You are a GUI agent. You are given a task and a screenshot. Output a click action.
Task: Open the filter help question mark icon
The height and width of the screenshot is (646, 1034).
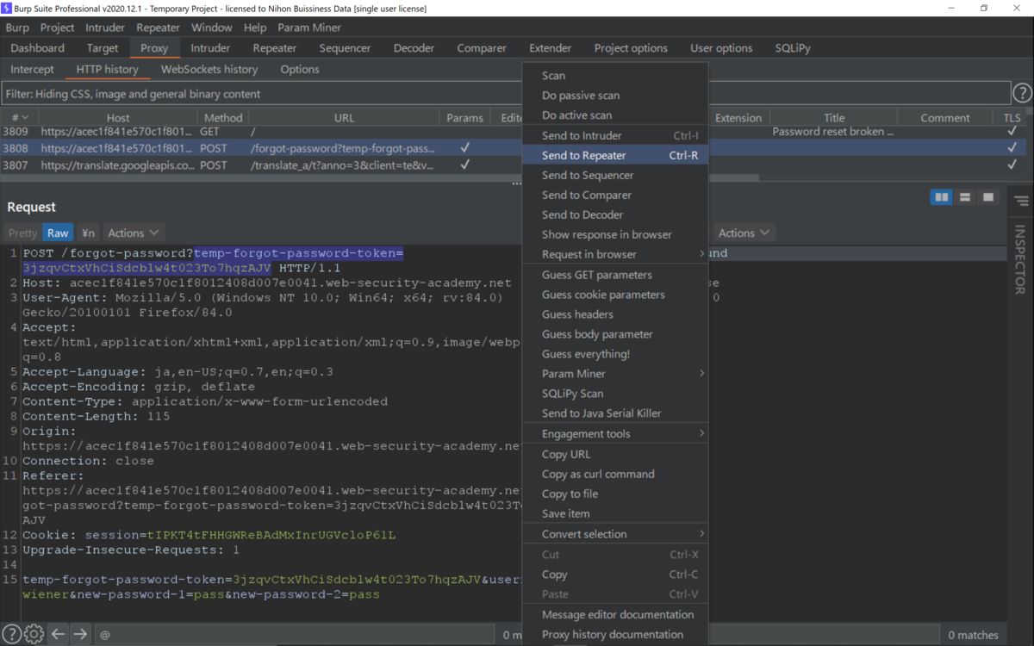pos(1022,93)
